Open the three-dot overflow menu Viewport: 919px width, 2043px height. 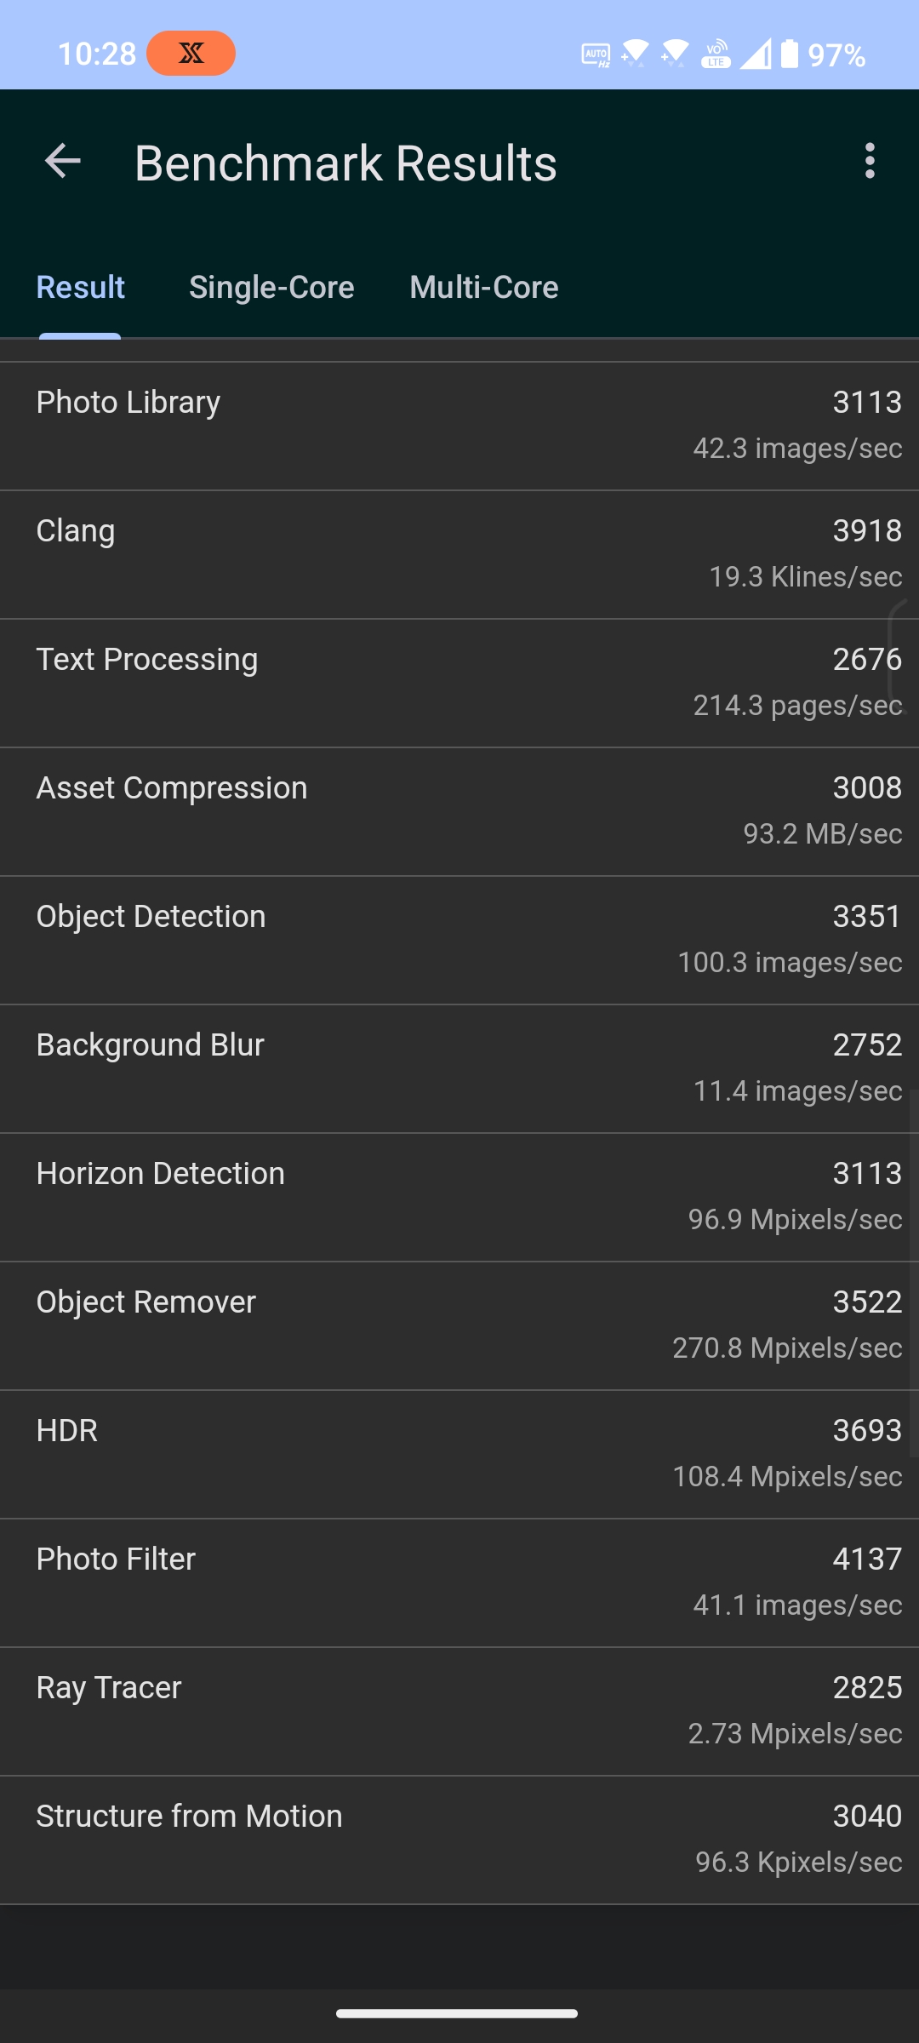[x=869, y=161]
